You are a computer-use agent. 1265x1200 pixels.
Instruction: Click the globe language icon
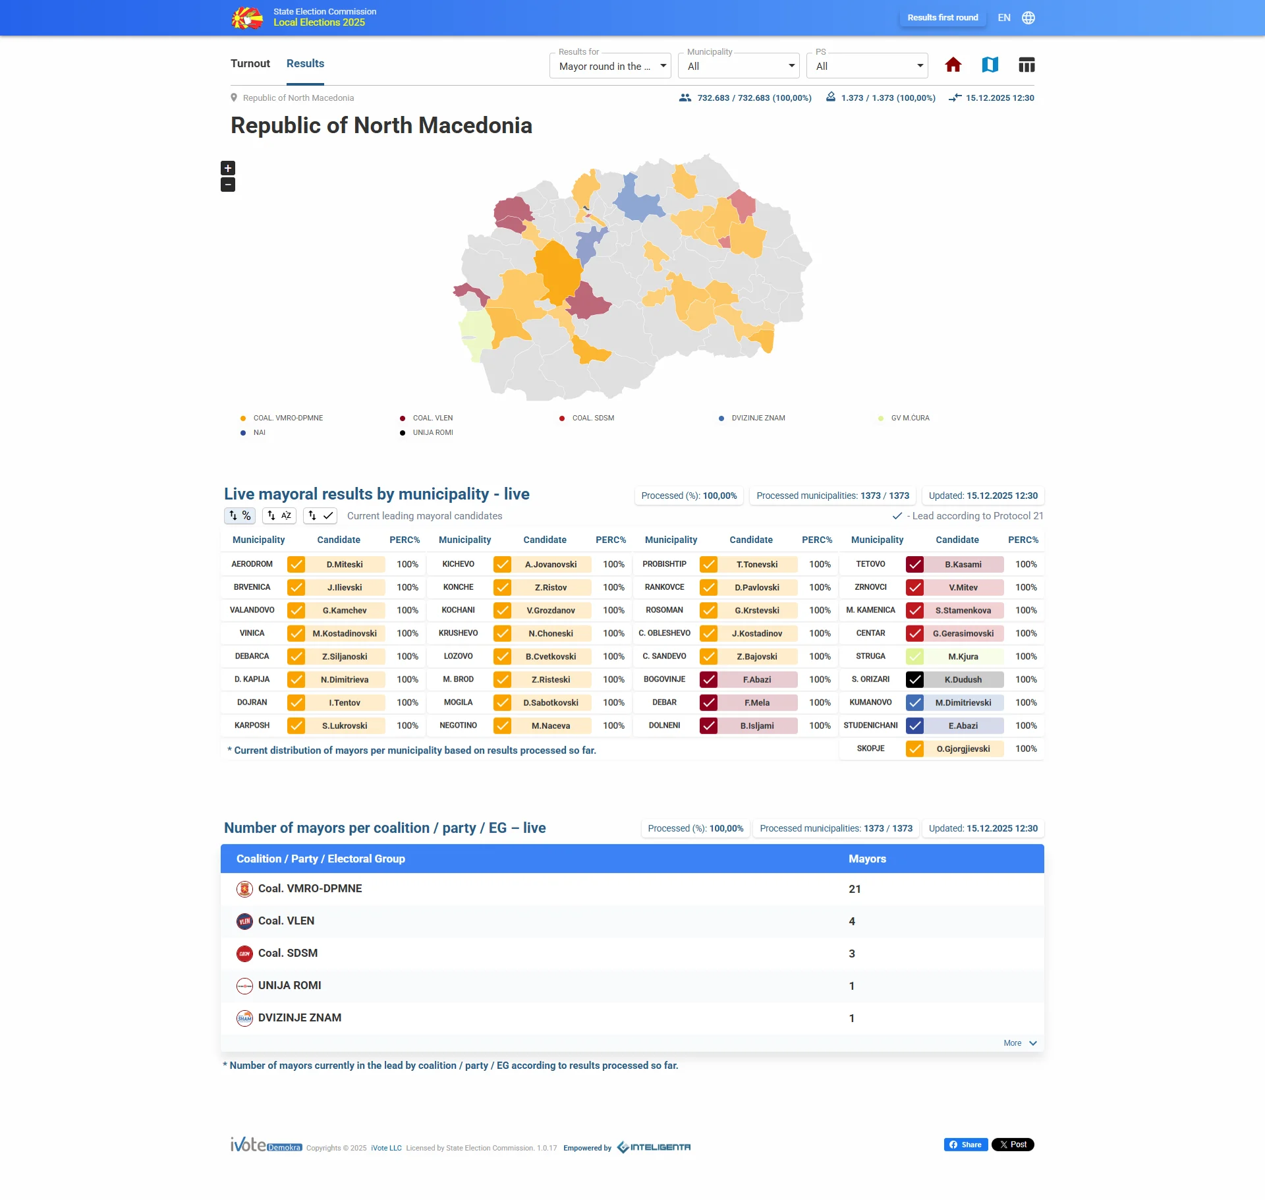click(x=1028, y=18)
